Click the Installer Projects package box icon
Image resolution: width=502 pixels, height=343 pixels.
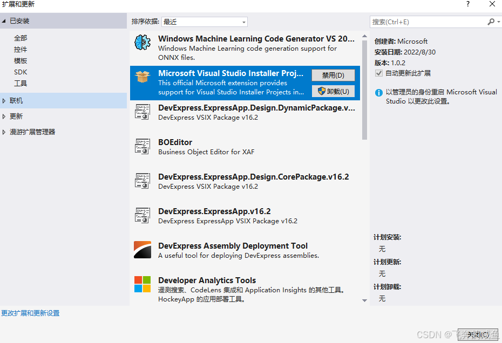tap(143, 77)
